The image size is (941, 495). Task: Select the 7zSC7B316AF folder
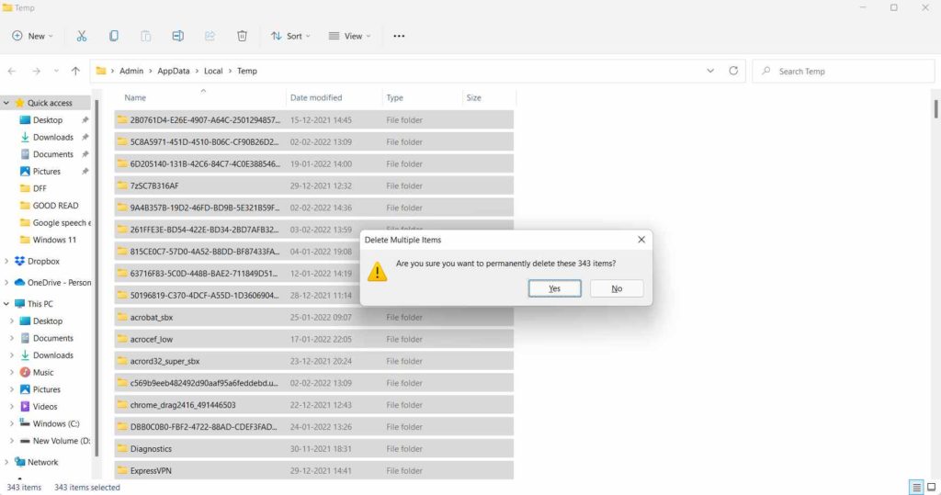pos(314,186)
